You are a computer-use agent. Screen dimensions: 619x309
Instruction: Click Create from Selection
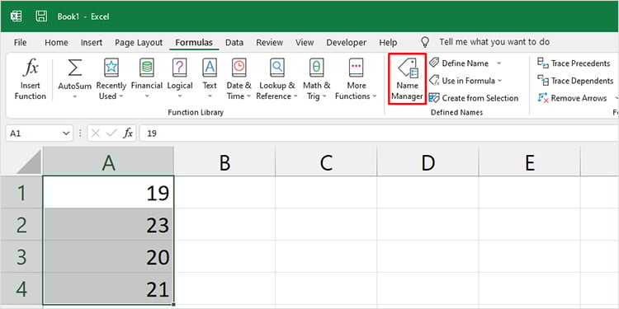[474, 98]
